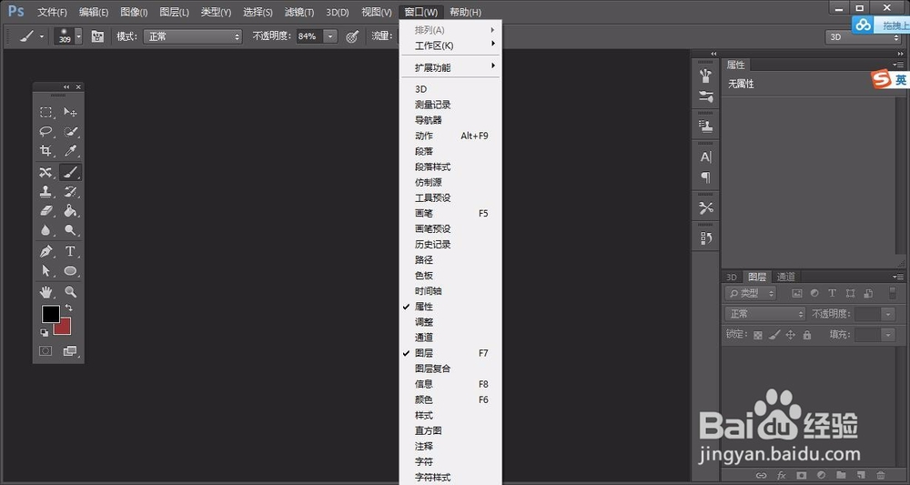The height and width of the screenshot is (485, 910).
Task: Select the Hand tool
Action: click(x=45, y=292)
